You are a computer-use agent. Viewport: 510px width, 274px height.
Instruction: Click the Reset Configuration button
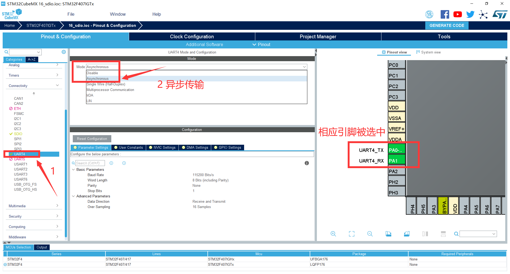(92, 139)
